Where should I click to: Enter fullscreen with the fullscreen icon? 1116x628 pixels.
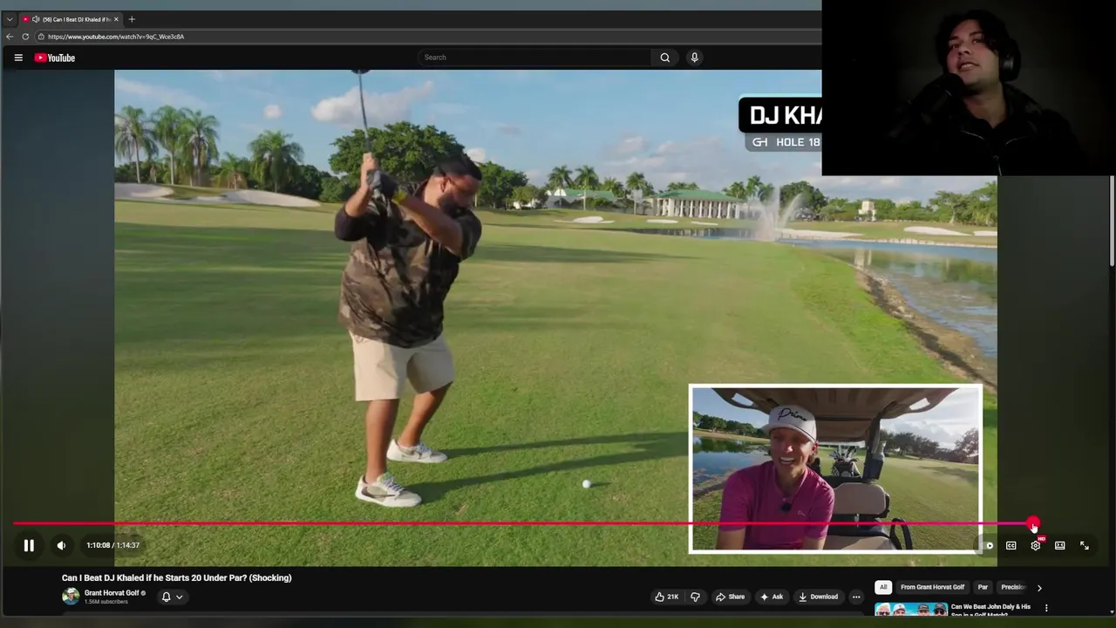click(x=1084, y=546)
